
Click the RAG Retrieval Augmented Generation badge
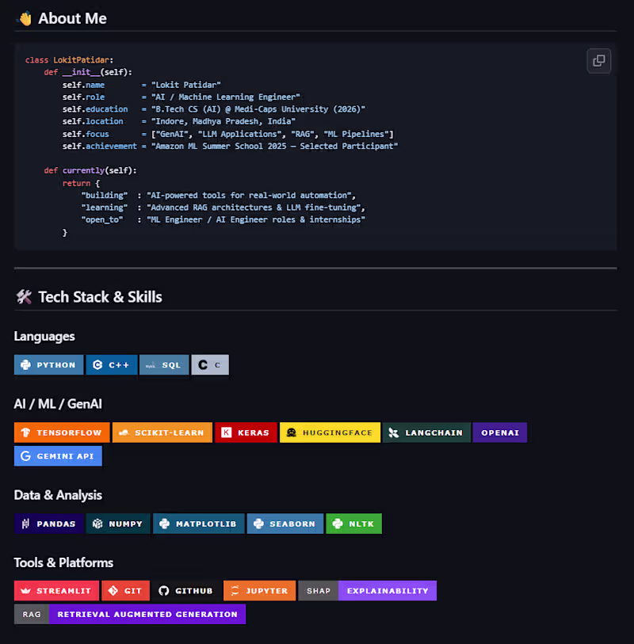tap(130, 614)
